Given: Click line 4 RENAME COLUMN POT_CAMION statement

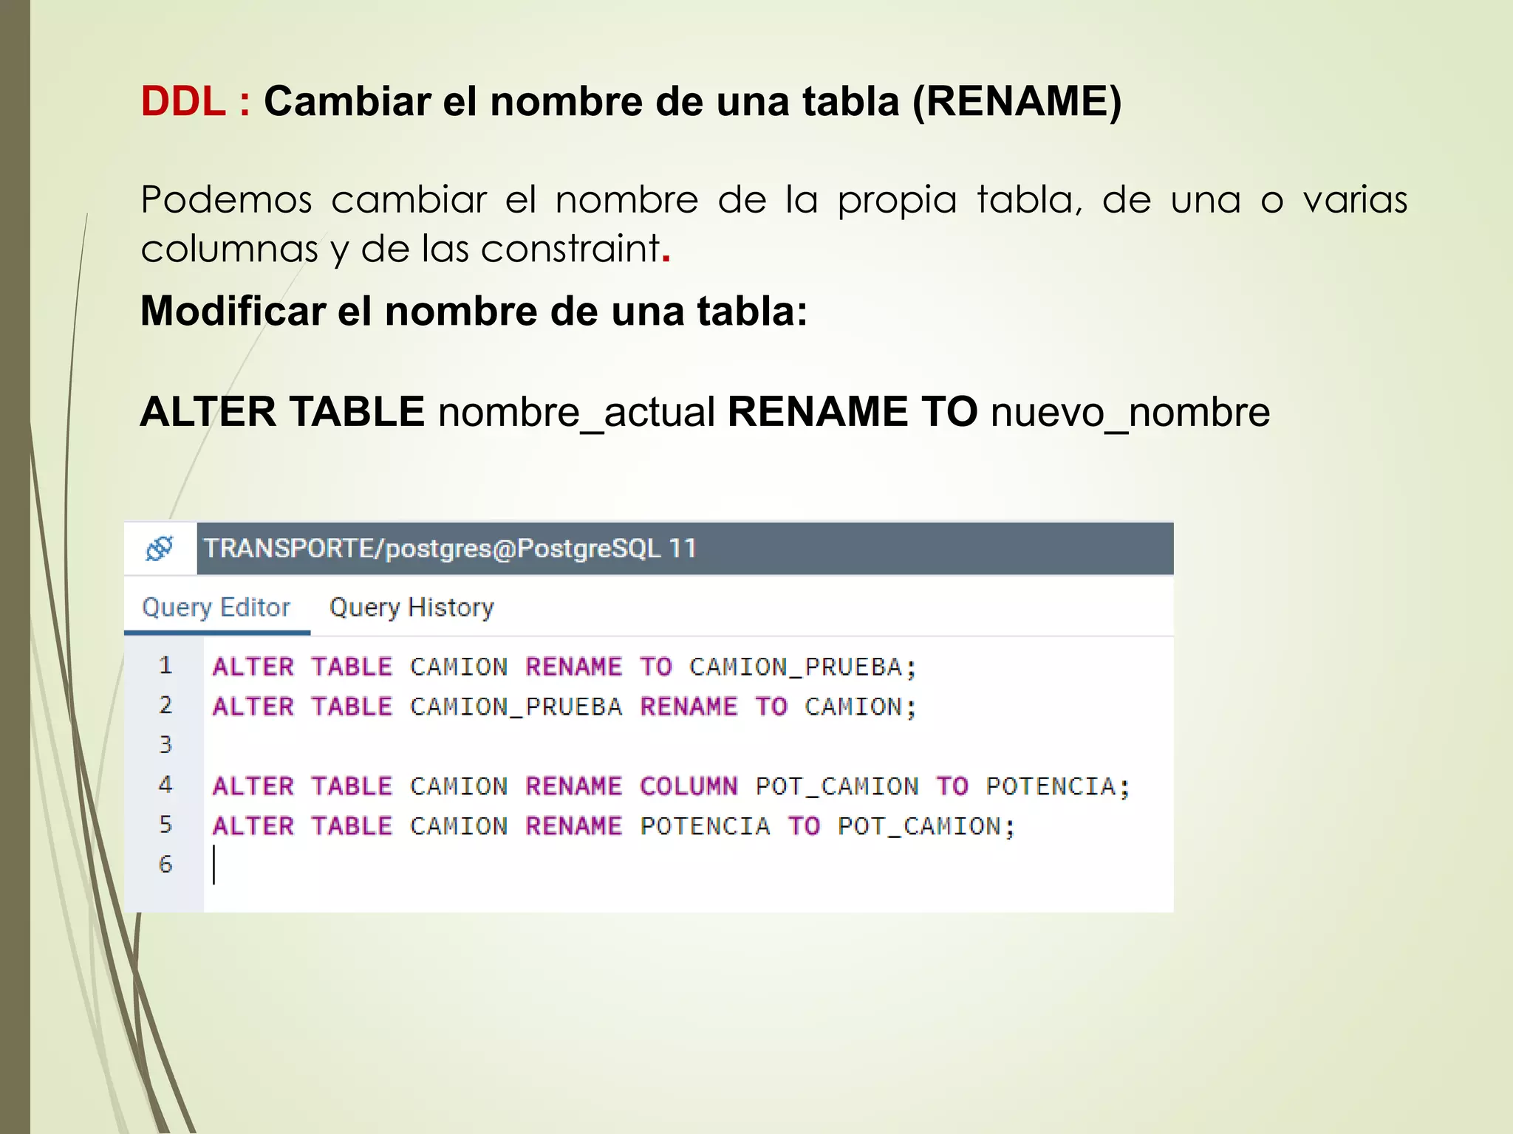Looking at the screenshot, I should pyautogui.click(x=671, y=786).
